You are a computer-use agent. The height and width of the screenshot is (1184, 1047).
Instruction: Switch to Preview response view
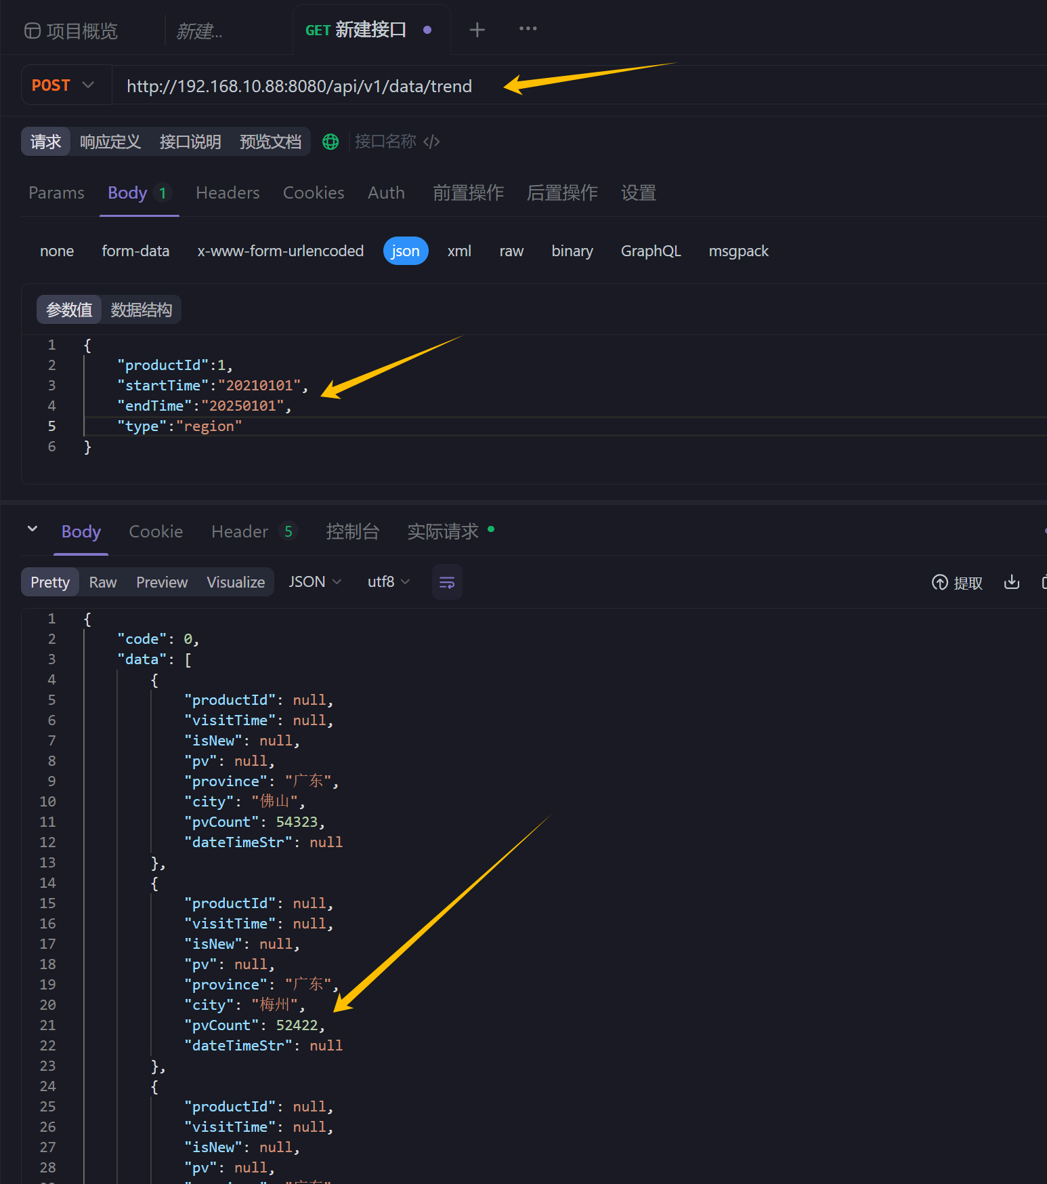coord(162,582)
